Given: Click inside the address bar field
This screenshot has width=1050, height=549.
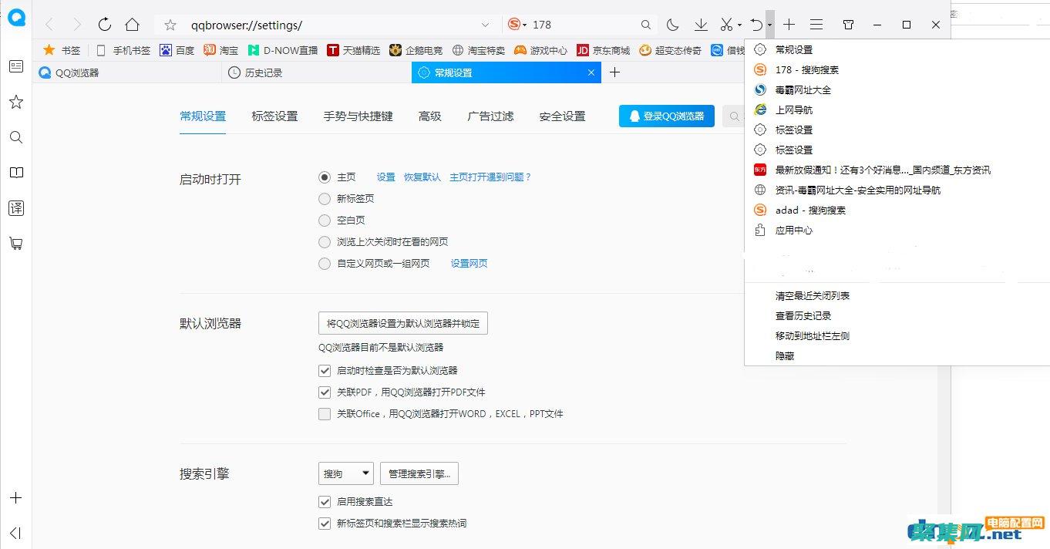Looking at the screenshot, I should (x=308, y=24).
